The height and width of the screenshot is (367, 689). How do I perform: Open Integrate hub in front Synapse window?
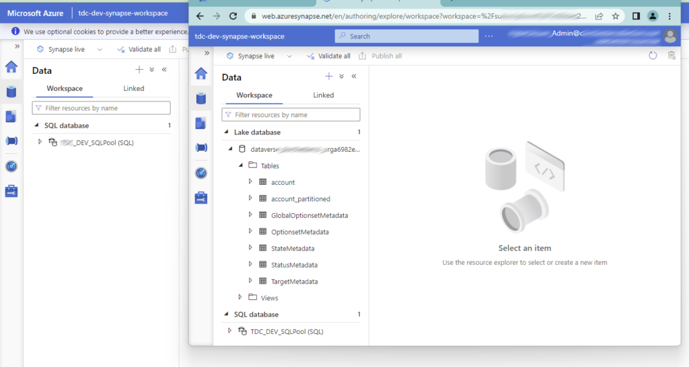click(x=201, y=148)
